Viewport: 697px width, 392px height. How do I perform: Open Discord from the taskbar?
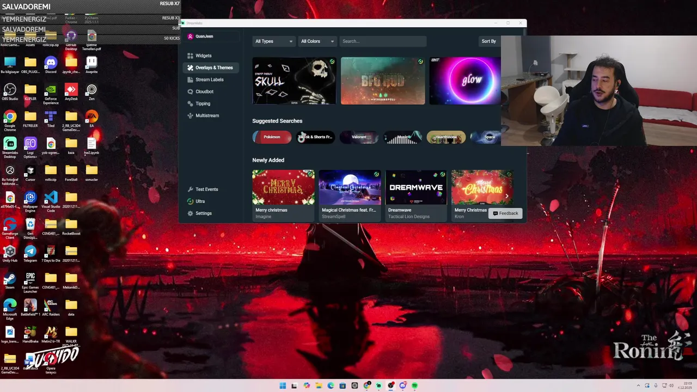tap(402, 385)
